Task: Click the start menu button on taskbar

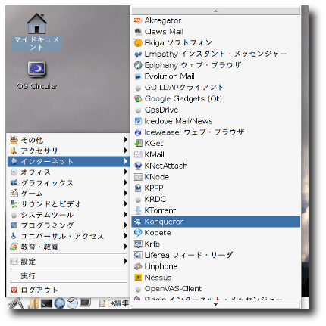Action: tap(16, 303)
